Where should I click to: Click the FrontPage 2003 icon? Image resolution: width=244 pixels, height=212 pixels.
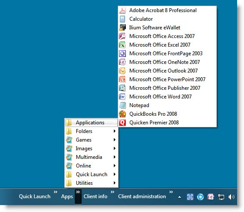pos(122,54)
